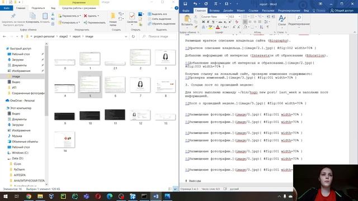Apply paragraph shading color in Word
358x201 pixels.
(x=245, y=27)
